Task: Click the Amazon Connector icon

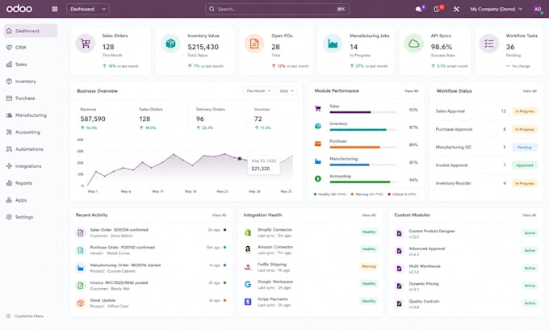Action: click(248, 249)
